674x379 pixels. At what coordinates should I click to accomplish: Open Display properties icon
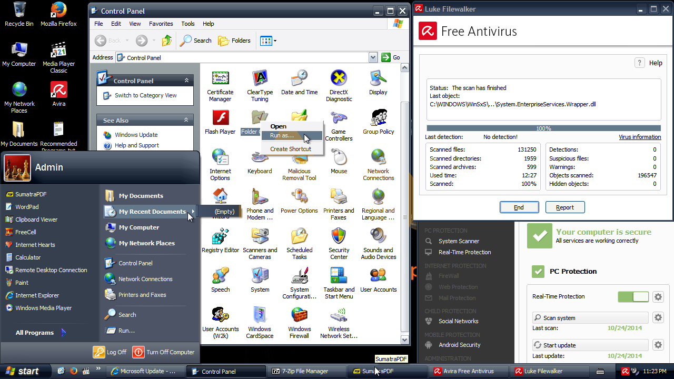[x=378, y=83]
